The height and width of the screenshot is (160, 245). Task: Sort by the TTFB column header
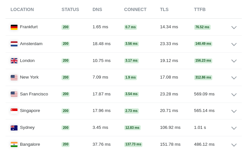coord(200,9)
